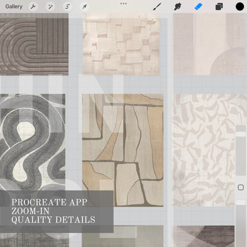Tap the sidebar modify square button
This screenshot has height=247, width=247.
point(240,187)
